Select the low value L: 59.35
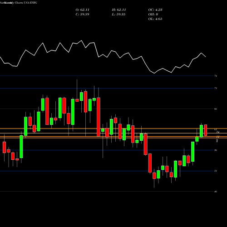Screen dimensions: 227x227 pyautogui.click(x=118, y=15)
